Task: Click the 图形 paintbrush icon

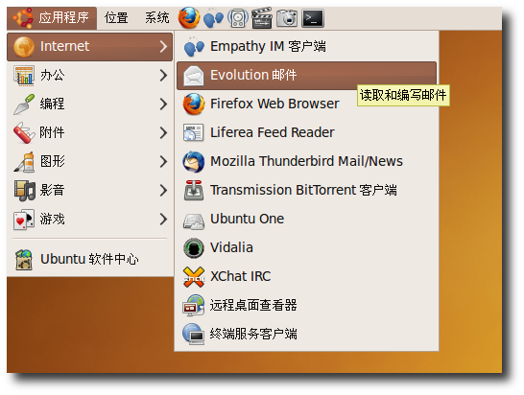Action: (24, 162)
